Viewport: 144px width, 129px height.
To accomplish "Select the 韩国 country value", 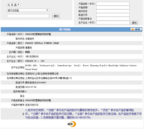I will [x=27, y=52].
